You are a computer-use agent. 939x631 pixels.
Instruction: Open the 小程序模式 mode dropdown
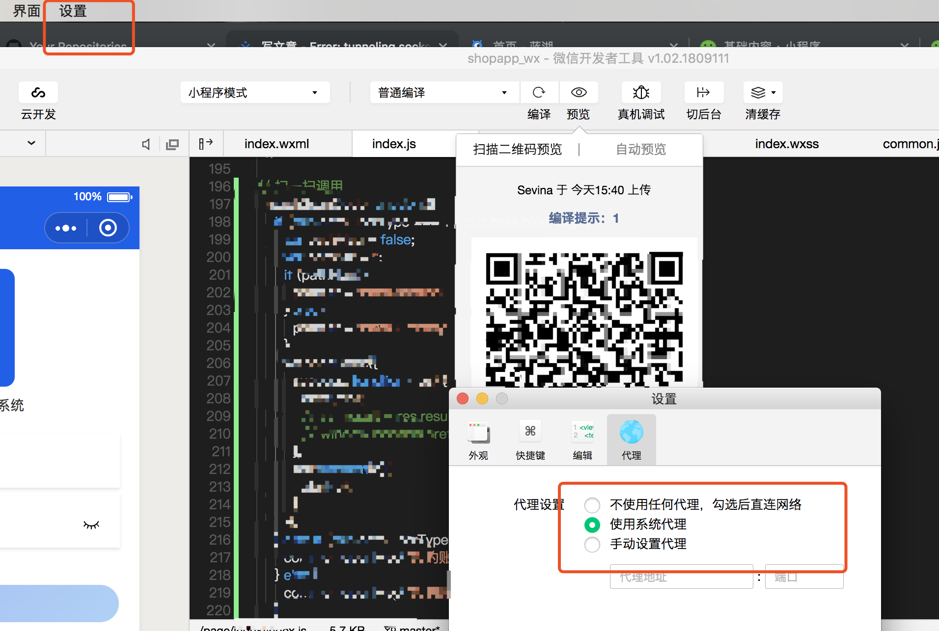click(x=255, y=92)
